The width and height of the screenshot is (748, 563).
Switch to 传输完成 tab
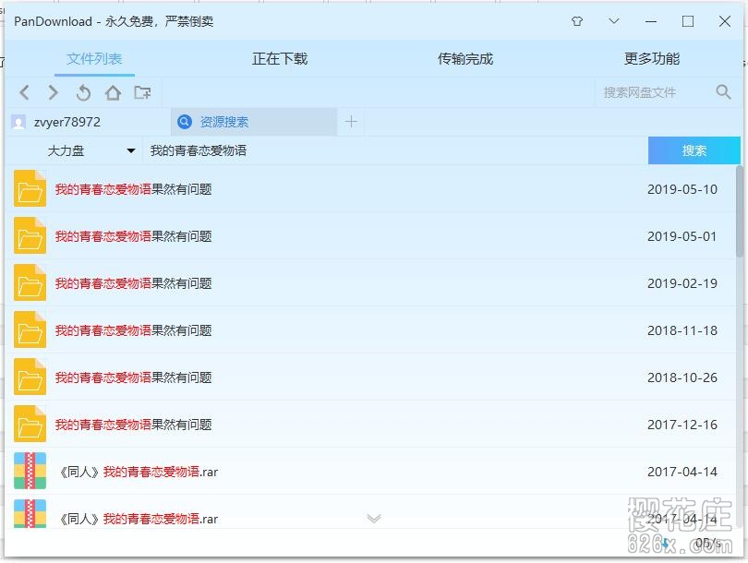[465, 59]
